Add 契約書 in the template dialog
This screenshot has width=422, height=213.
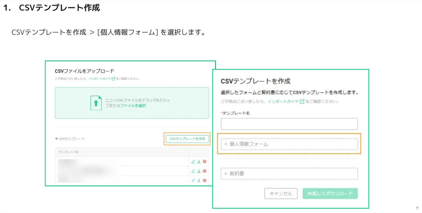pyautogui.click(x=289, y=174)
